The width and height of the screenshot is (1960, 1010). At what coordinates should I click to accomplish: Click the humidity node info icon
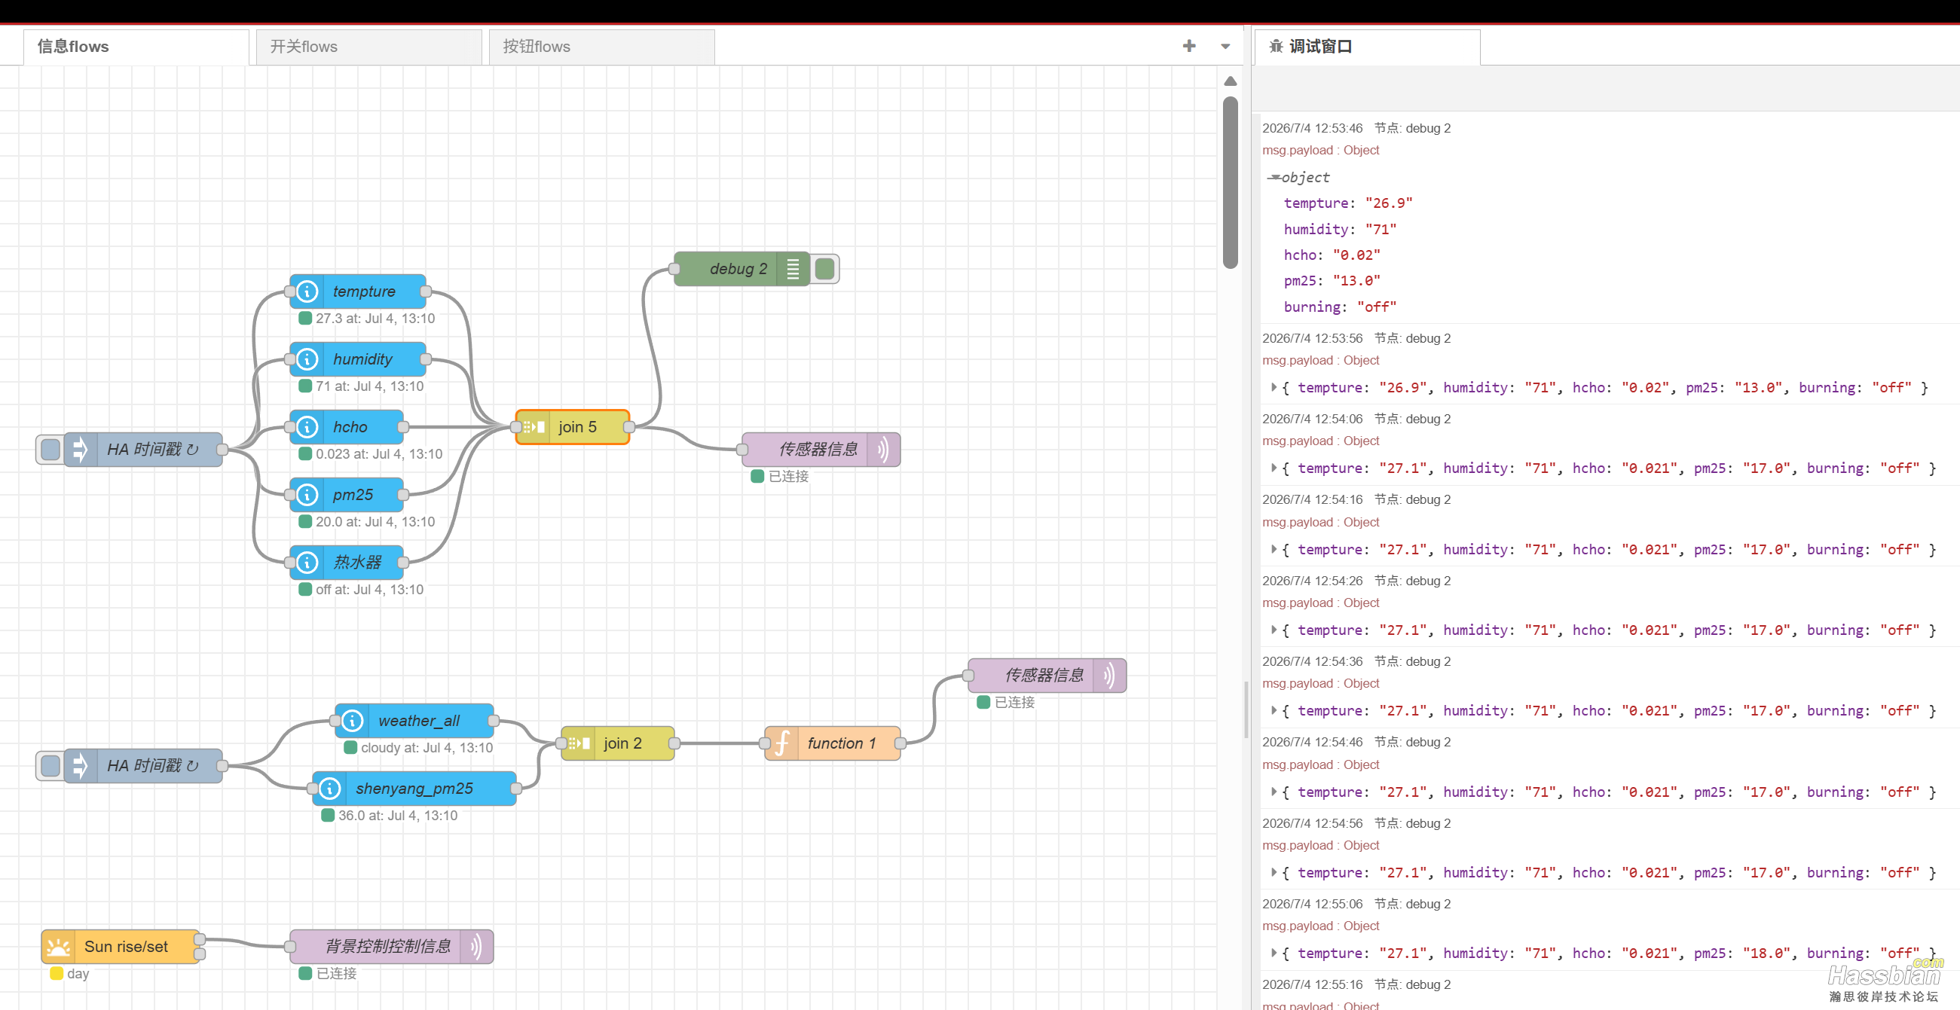tap(307, 359)
